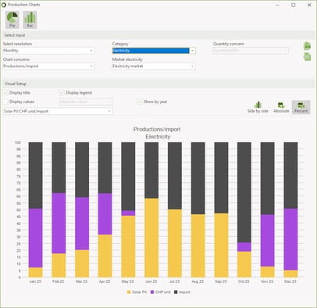Click the 'Solar PV' legend label
The height and width of the screenshot is (308, 317).
click(140, 292)
